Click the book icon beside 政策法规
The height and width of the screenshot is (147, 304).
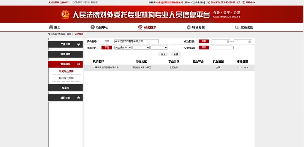pyautogui.click(x=237, y=27)
